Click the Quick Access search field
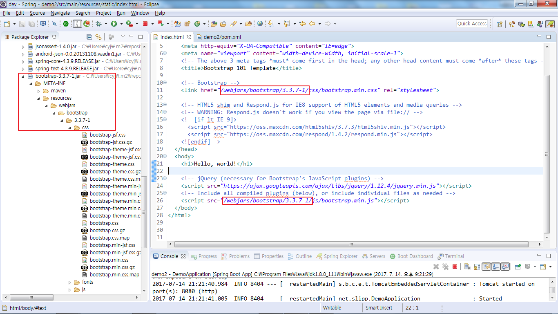This screenshot has width=558, height=314. [472, 24]
